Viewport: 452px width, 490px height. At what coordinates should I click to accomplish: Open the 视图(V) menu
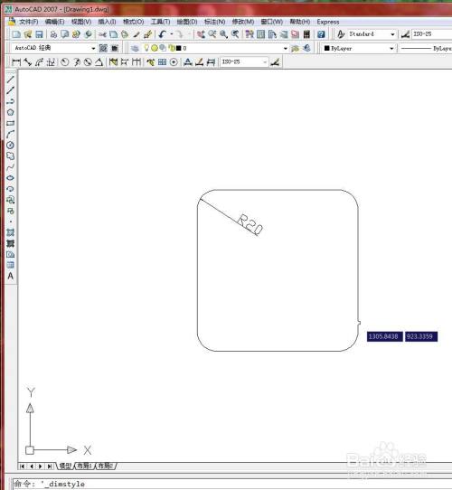pyautogui.click(x=81, y=22)
